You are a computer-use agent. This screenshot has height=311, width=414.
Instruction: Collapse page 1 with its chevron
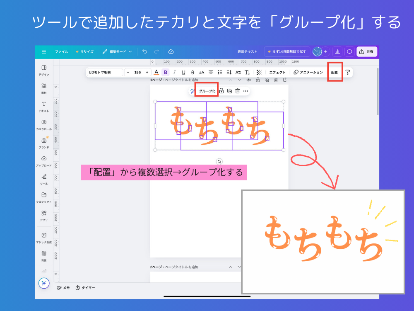(x=230, y=80)
